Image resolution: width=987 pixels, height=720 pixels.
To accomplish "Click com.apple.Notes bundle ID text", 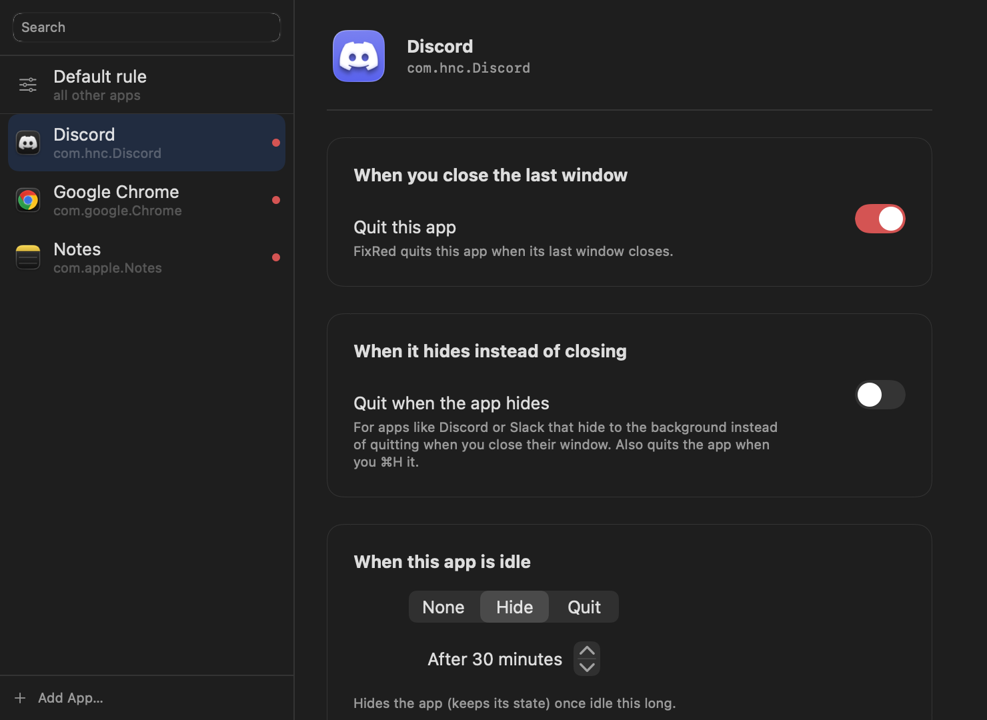I will click(x=107, y=268).
